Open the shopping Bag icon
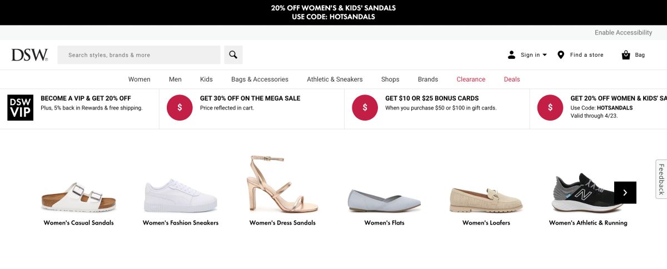 click(x=626, y=54)
